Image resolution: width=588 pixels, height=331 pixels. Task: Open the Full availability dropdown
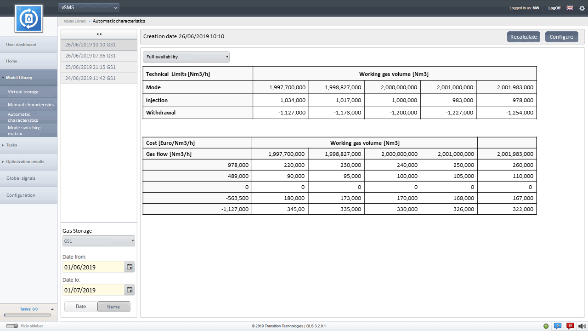tap(186, 57)
